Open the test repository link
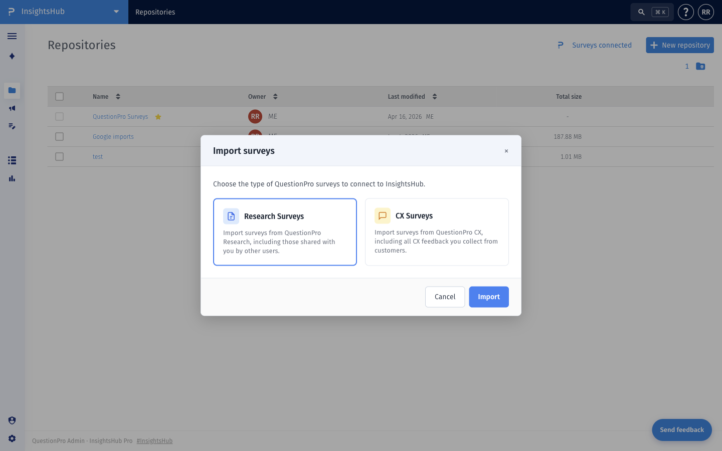This screenshot has width=722, height=451. click(x=98, y=157)
